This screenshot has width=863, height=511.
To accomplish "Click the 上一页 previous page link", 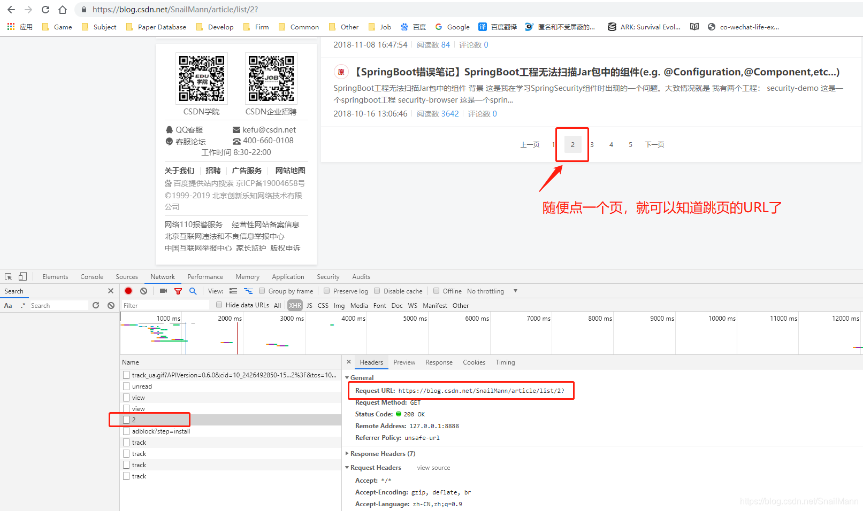I will coord(530,144).
